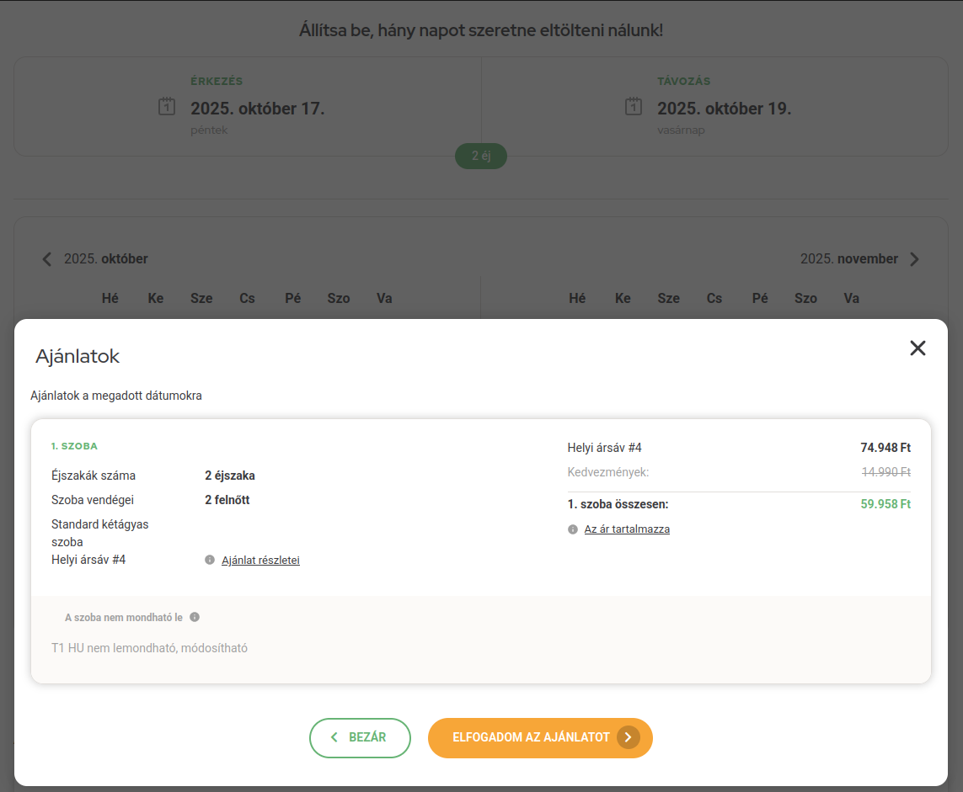The image size is (963, 792).
Task: Advance to next month with right chevron
Action: (915, 259)
